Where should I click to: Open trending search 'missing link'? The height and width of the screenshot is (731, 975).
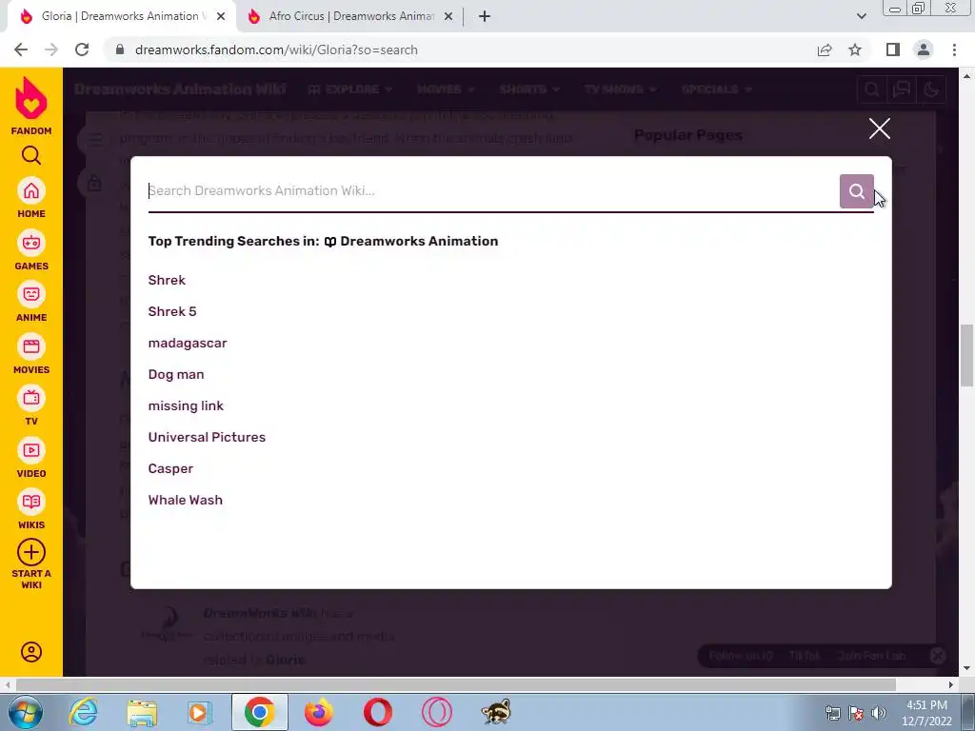point(186,405)
